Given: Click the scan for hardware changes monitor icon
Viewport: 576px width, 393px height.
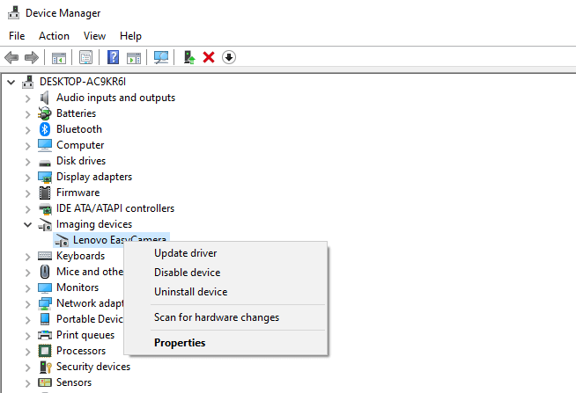Looking at the screenshot, I should tap(161, 57).
